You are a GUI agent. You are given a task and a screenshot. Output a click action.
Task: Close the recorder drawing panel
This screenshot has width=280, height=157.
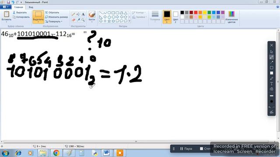tap(271, 45)
